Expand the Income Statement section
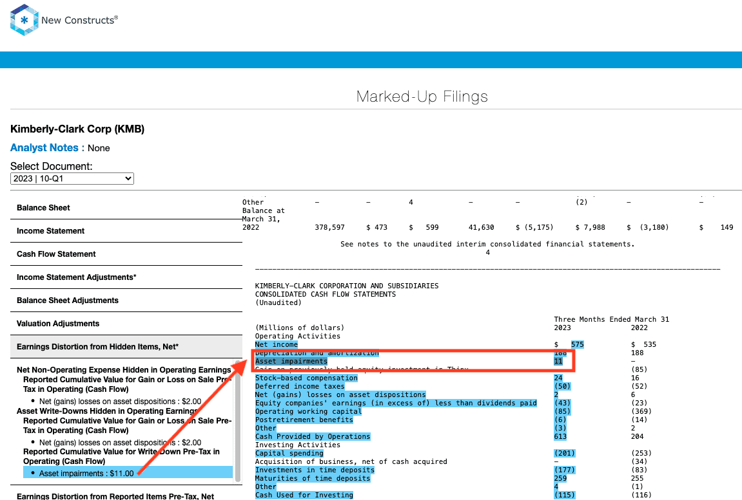 pyautogui.click(x=126, y=231)
